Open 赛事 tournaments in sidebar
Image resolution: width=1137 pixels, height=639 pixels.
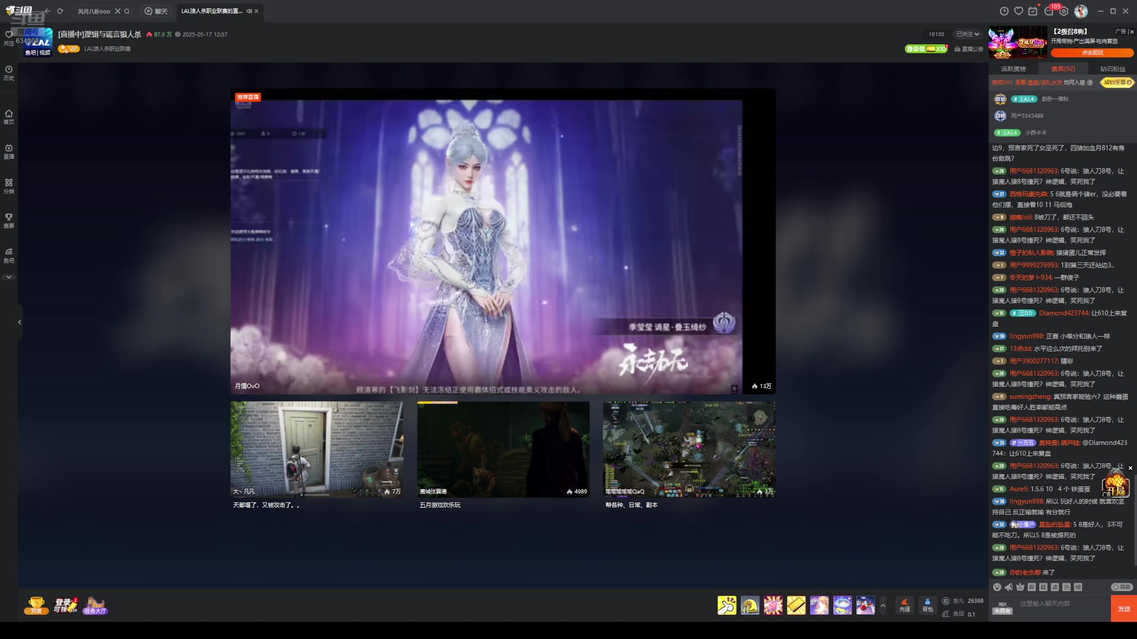(9, 221)
